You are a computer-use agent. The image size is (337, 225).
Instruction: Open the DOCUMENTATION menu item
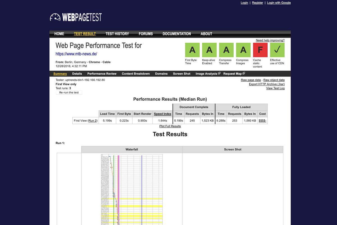click(x=177, y=34)
